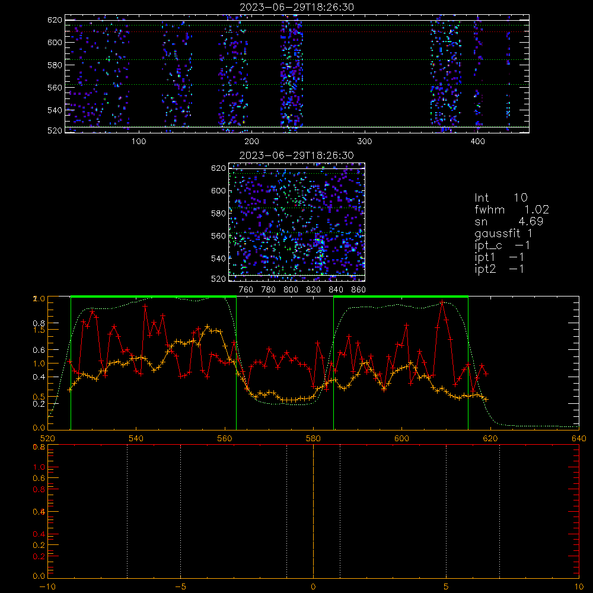Click the red dotted horizontal line in top image
The width and height of the screenshot is (593, 593).
pyautogui.click(x=297, y=32)
